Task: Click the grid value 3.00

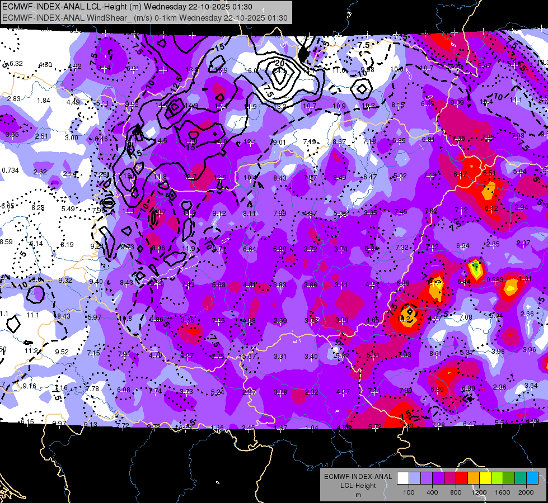Action: click(x=72, y=138)
